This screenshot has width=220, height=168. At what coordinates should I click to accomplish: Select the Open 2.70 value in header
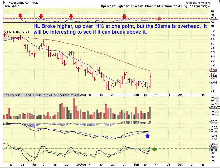click(x=108, y=6)
